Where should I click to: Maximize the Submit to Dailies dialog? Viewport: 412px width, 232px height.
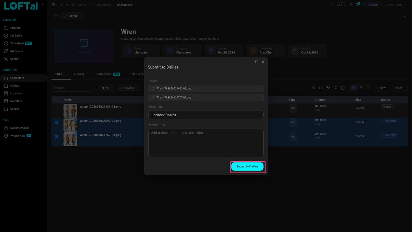click(257, 62)
